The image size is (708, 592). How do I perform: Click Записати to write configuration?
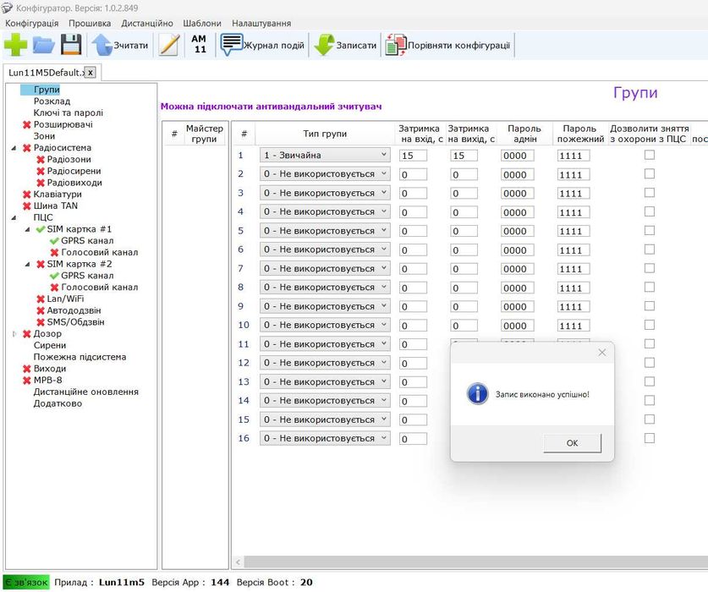point(345,46)
